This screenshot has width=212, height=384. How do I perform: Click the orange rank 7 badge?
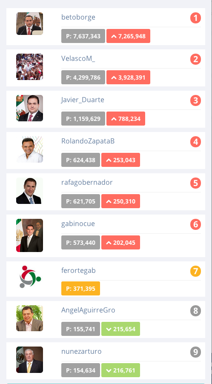pyautogui.click(x=195, y=271)
